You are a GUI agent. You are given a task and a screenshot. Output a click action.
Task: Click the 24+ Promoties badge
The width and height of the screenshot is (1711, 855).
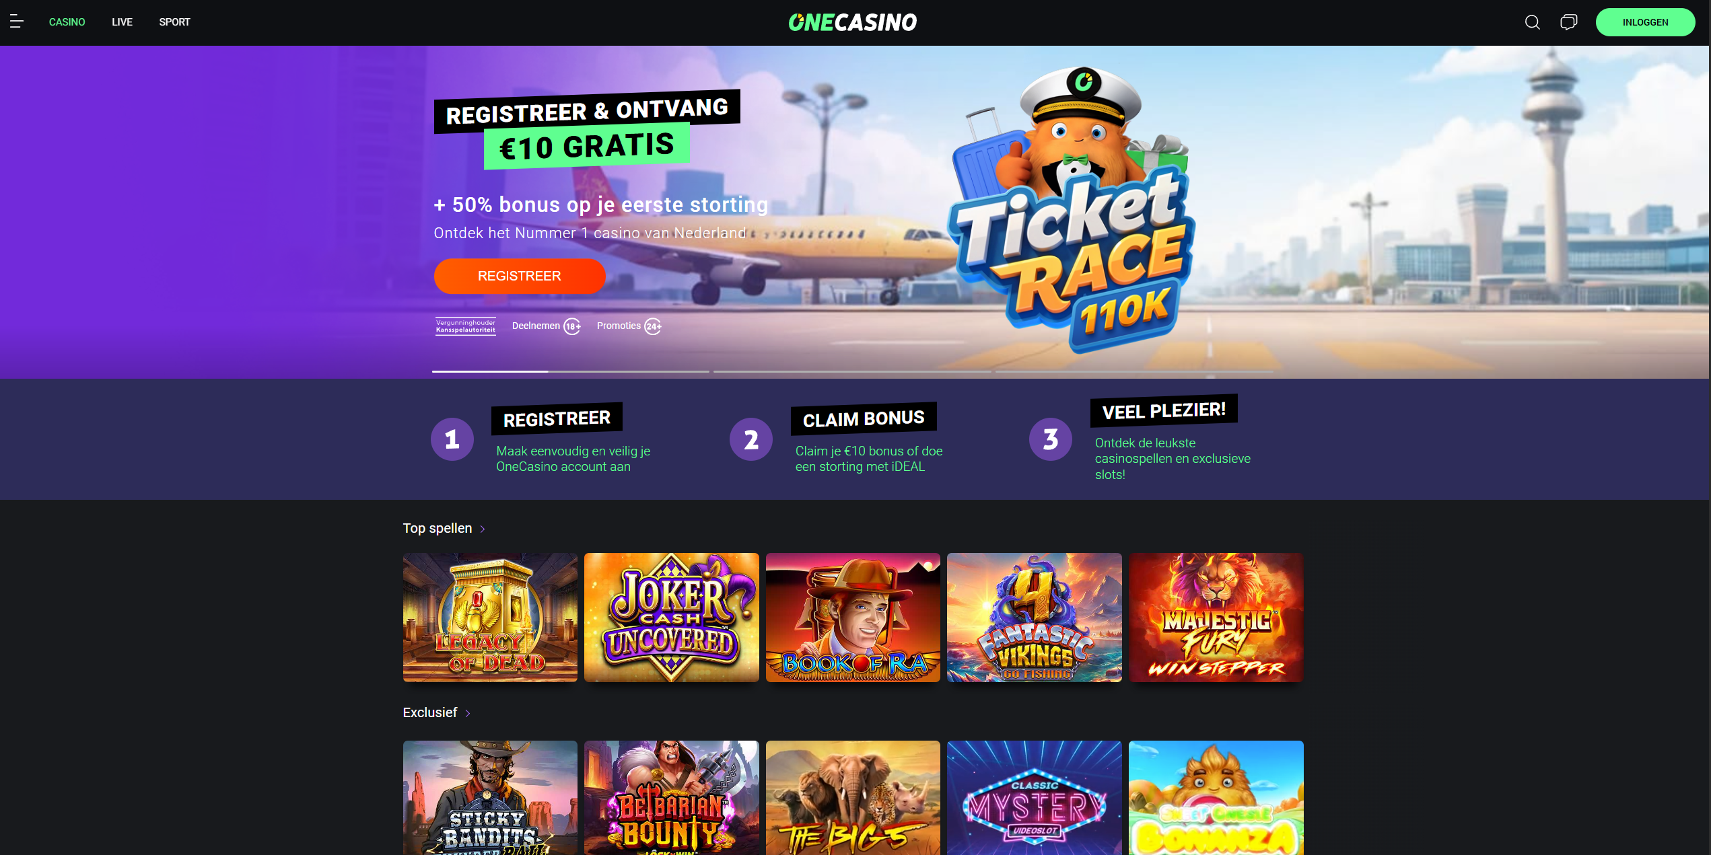(x=629, y=326)
